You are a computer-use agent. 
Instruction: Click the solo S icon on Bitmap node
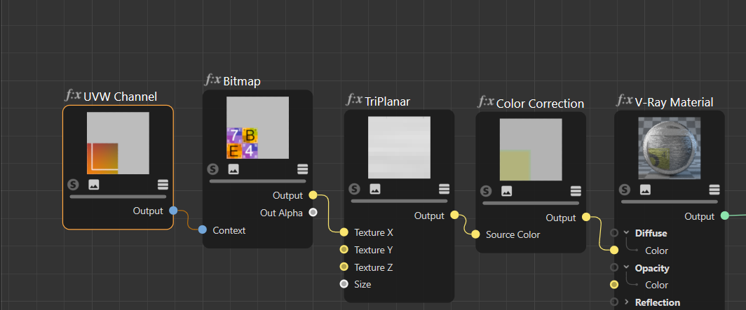pyautogui.click(x=212, y=169)
